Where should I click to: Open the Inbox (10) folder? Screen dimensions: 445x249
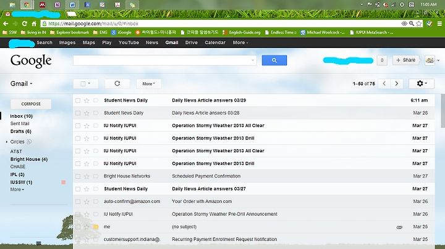click(x=21, y=116)
